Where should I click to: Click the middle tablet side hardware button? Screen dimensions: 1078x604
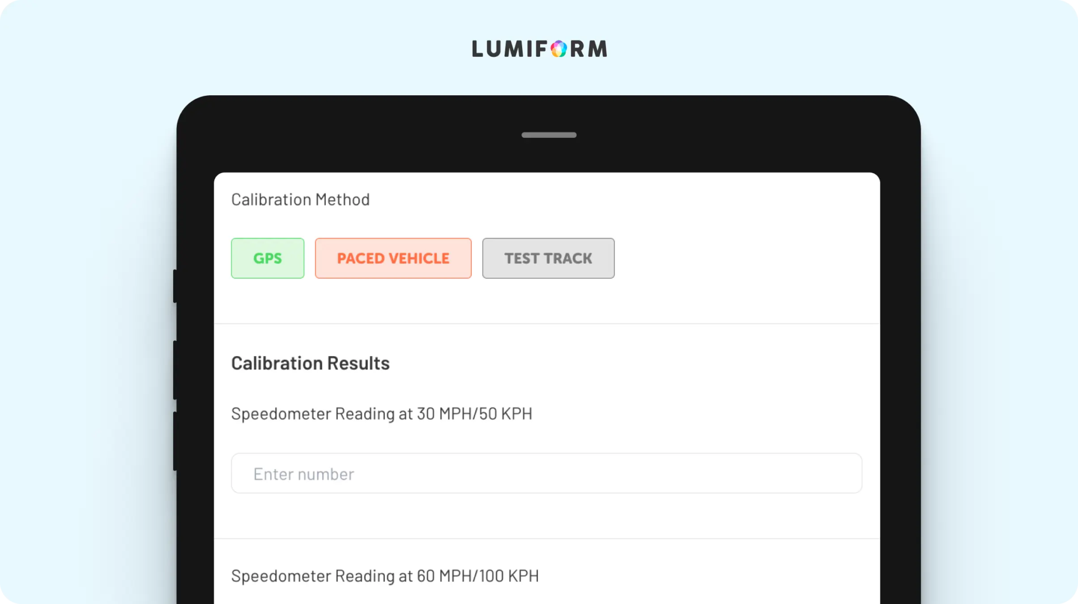coord(175,370)
